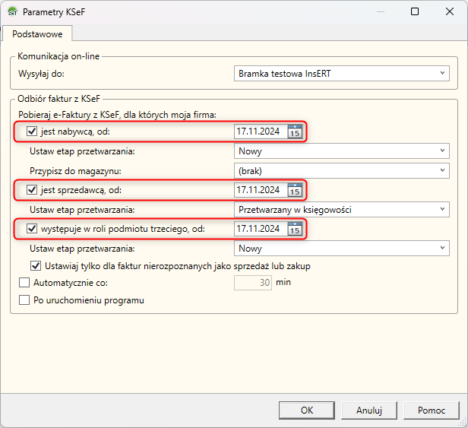Enable the 'Automatycznie co' checkbox
The width and height of the screenshot is (468, 428).
point(24,282)
